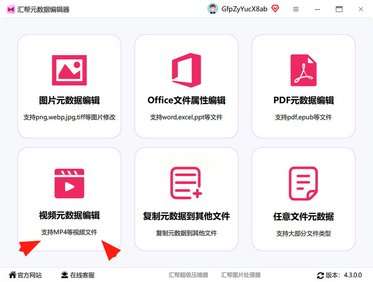The height and width of the screenshot is (282, 373).
Task: Open PDF元数据编辑 title
Action: (x=304, y=100)
